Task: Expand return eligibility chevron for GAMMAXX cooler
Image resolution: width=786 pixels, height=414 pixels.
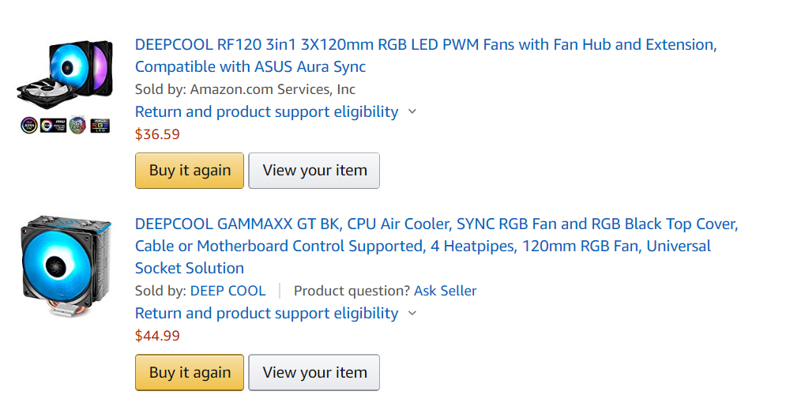Action: [x=412, y=313]
